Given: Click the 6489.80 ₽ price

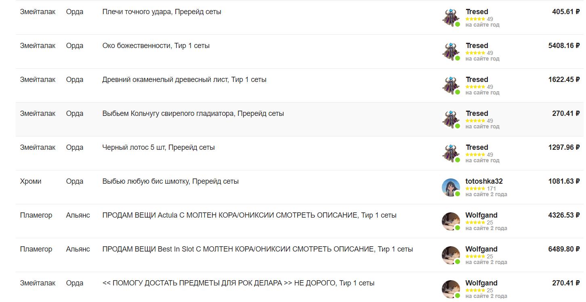Looking at the screenshot, I should point(564,249).
